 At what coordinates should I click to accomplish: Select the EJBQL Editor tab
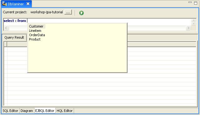(x=45, y=111)
